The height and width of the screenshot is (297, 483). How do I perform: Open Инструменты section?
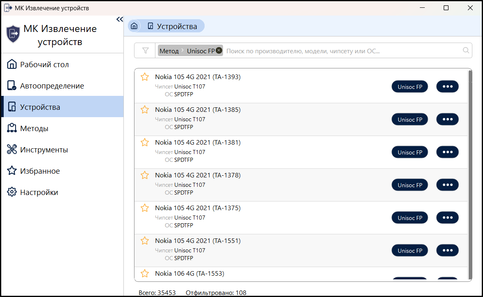click(62, 150)
